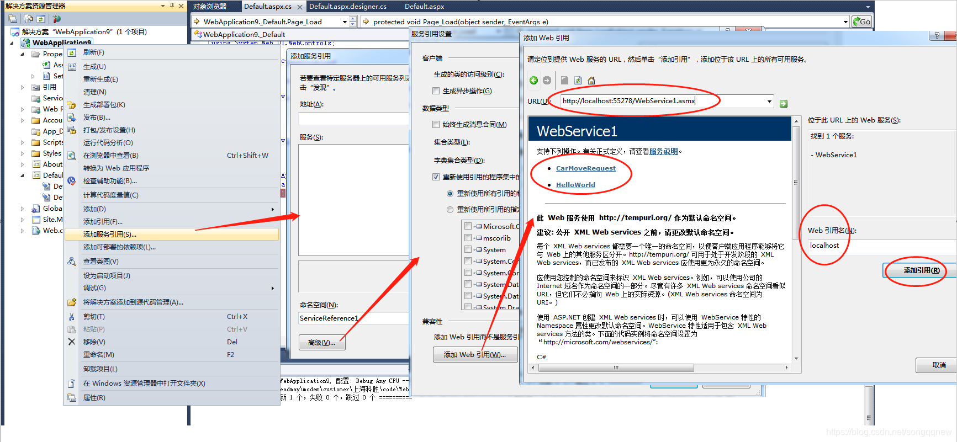
Task: Enable 始终生成消息合同(M) checkbox
Action: 436,125
